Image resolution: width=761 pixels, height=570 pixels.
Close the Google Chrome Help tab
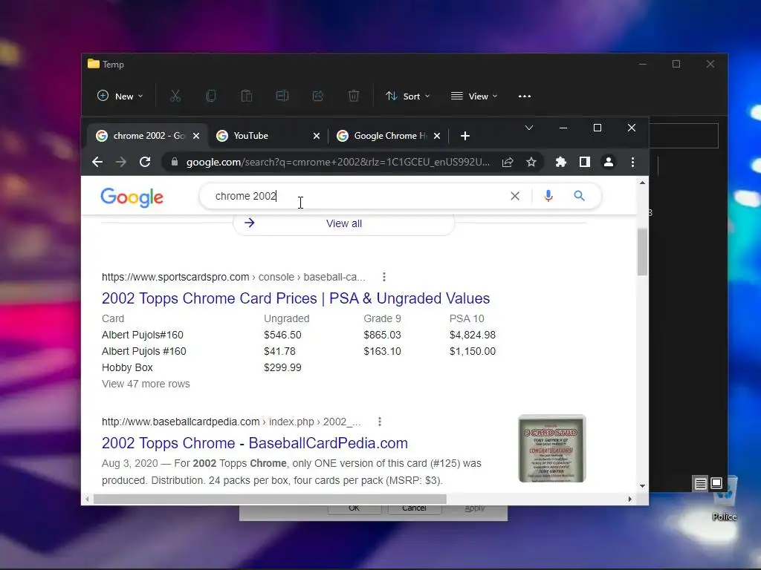[437, 136]
